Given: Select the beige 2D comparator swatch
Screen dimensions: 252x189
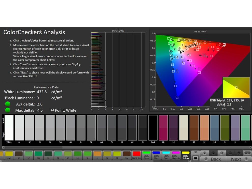Looking at the screenshot, I should pos(184,128).
